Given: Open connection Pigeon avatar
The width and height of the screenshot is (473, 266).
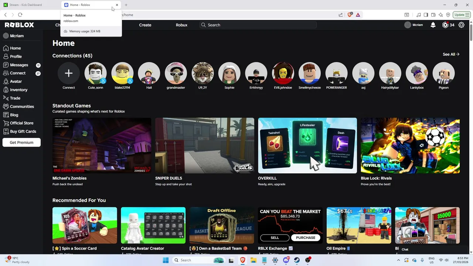Looking at the screenshot, I should [443, 73].
